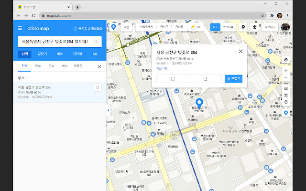Open the Chrome extensions puzzle icon
This screenshot has height=191, width=306.
coord(272,16)
